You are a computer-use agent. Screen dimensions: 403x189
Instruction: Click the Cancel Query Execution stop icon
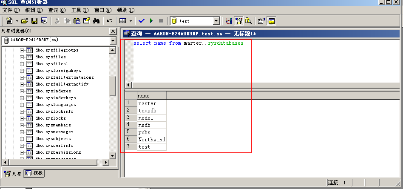(161, 21)
